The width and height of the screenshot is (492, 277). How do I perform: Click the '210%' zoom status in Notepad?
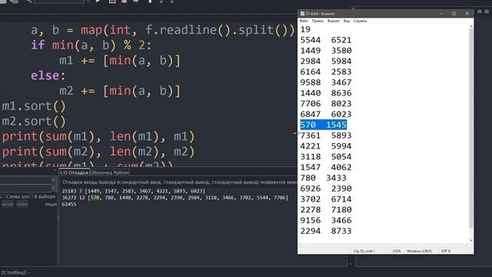pyautogui.click(x=397, y=252)
